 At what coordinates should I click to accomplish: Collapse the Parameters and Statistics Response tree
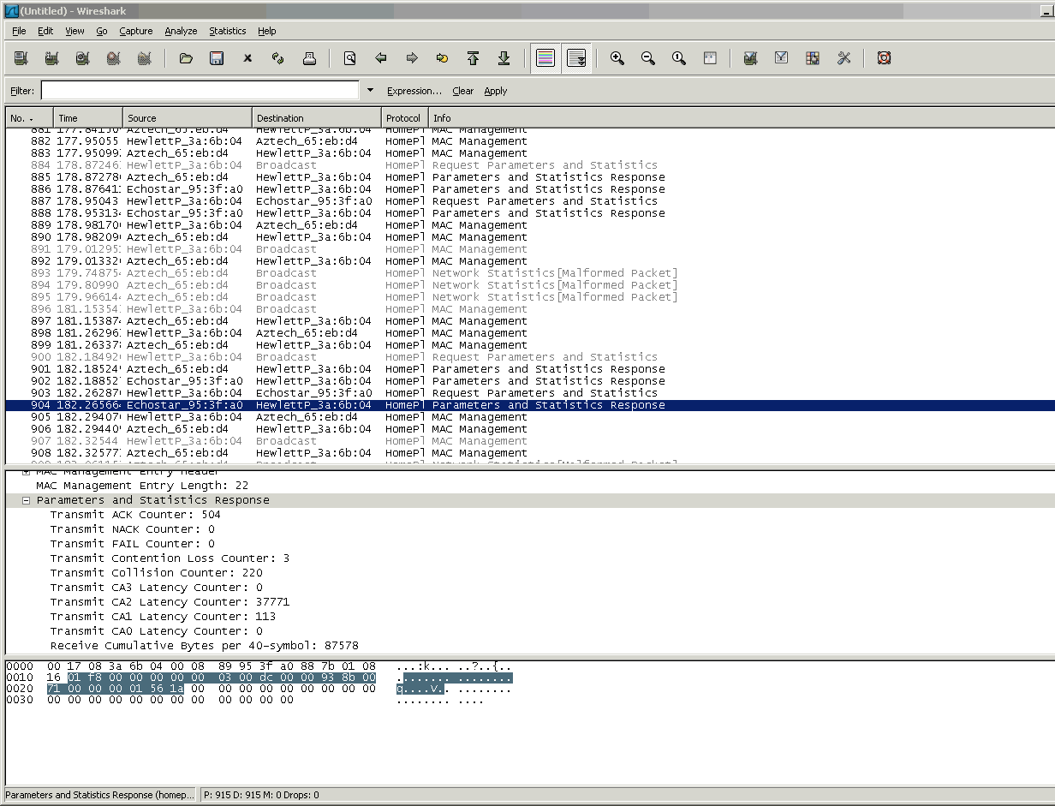point(26,500)
